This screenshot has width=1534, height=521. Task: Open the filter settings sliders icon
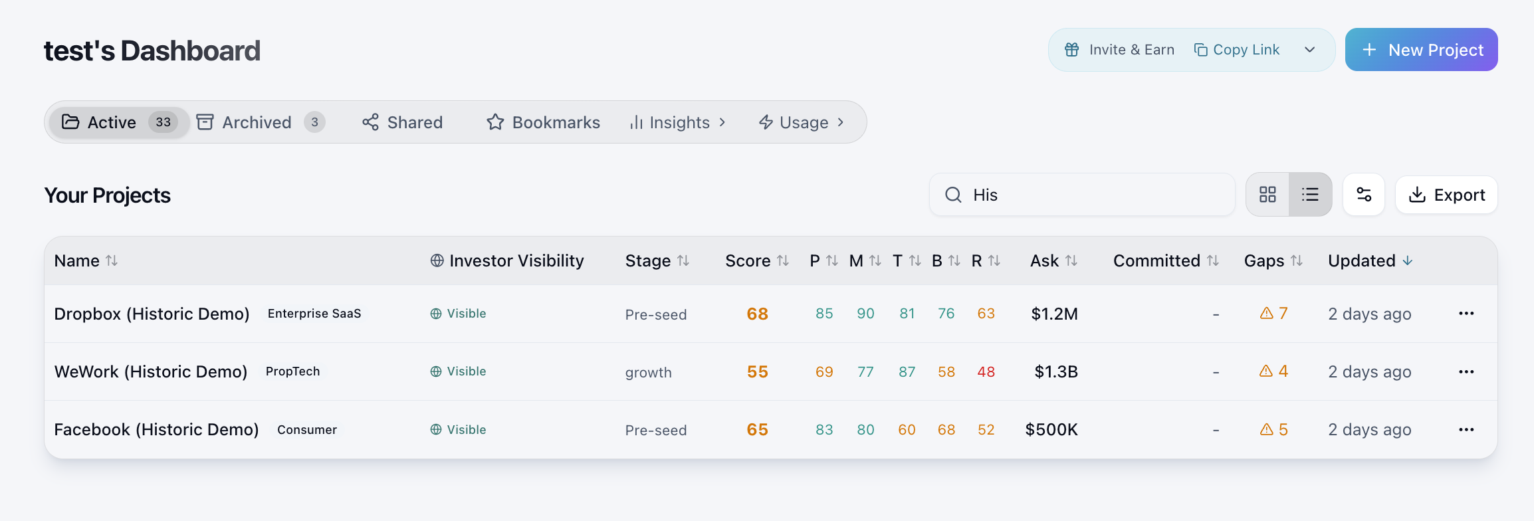(1364, 195)
